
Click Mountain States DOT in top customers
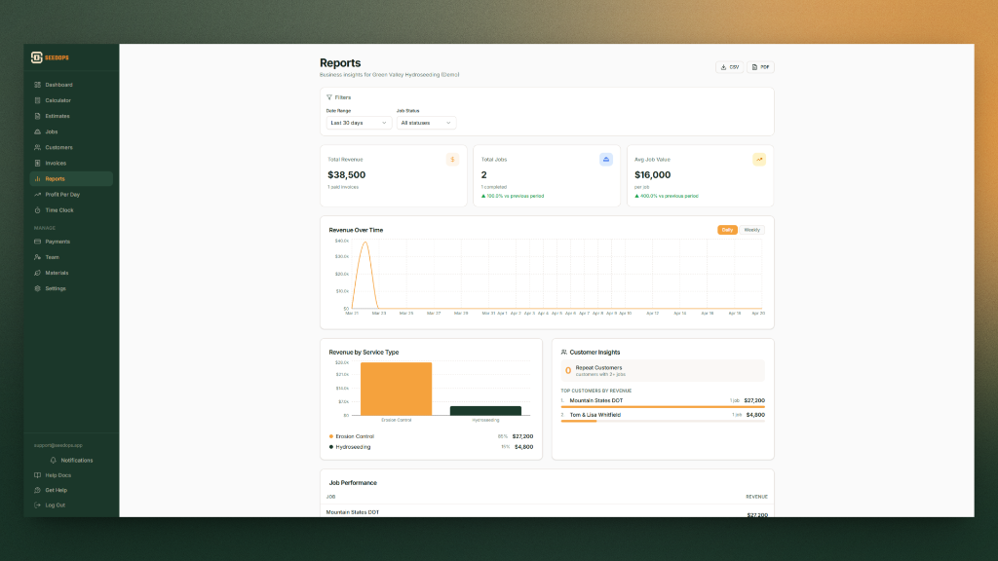[596, 400]
